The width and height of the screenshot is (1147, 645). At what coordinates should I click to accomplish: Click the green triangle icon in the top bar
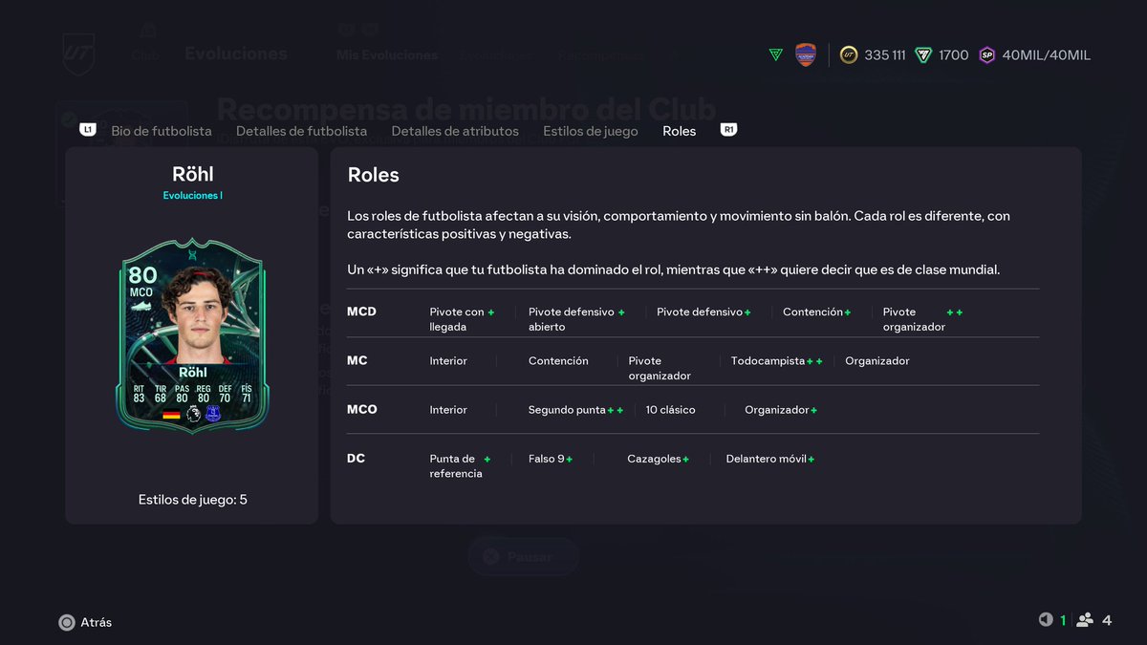(x=775, y=55)
